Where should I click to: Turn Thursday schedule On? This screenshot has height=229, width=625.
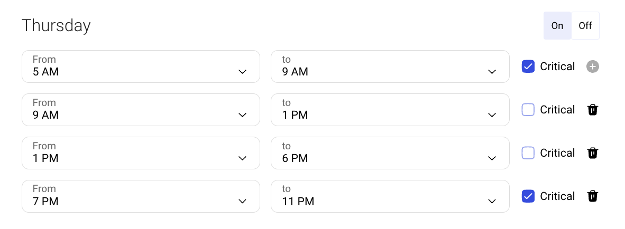coord(557,26)
